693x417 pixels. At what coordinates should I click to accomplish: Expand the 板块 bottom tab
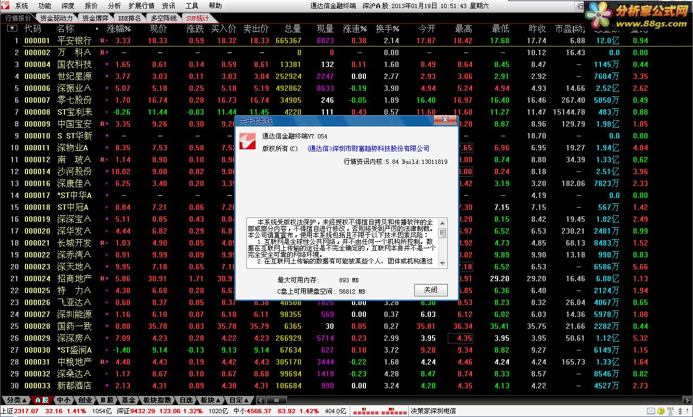pyautogui.click(x=210, y=400)
